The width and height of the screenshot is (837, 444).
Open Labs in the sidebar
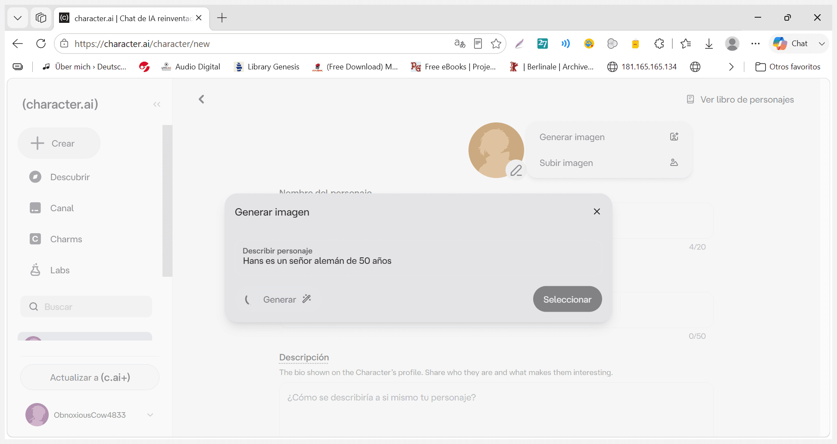(x=50, y=270)
